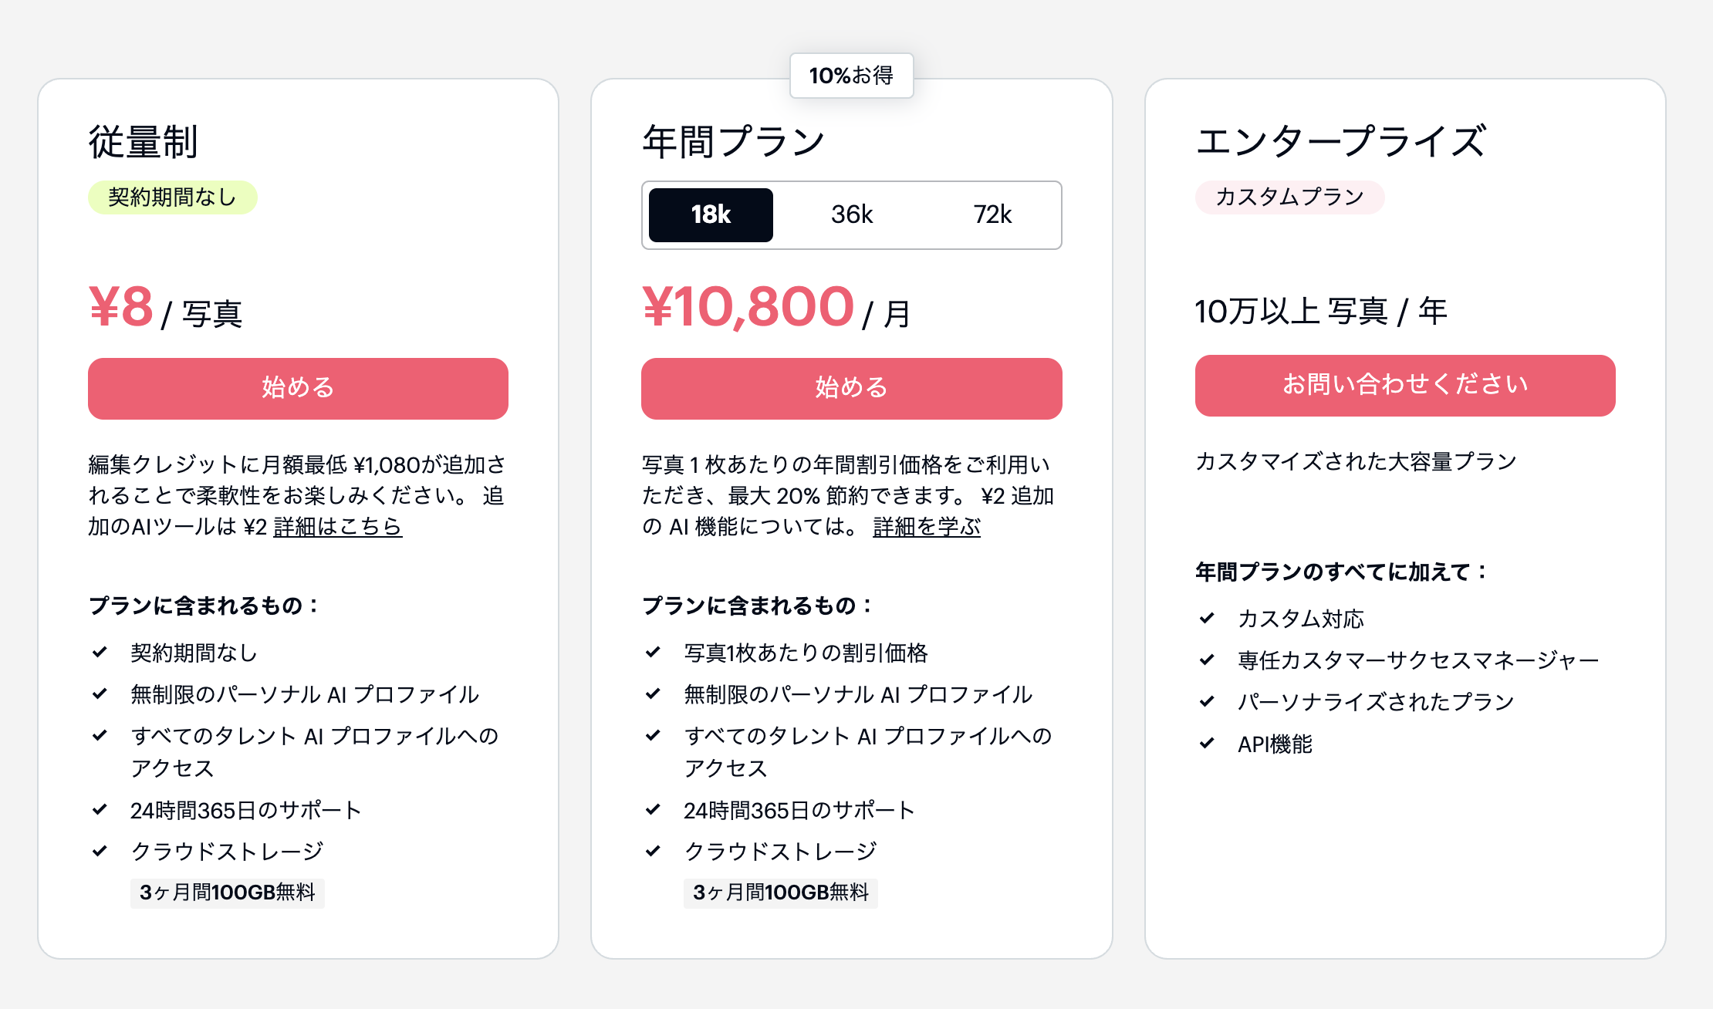Select the 18k annual plan option

pyautogui.click(x=711, y=214)
